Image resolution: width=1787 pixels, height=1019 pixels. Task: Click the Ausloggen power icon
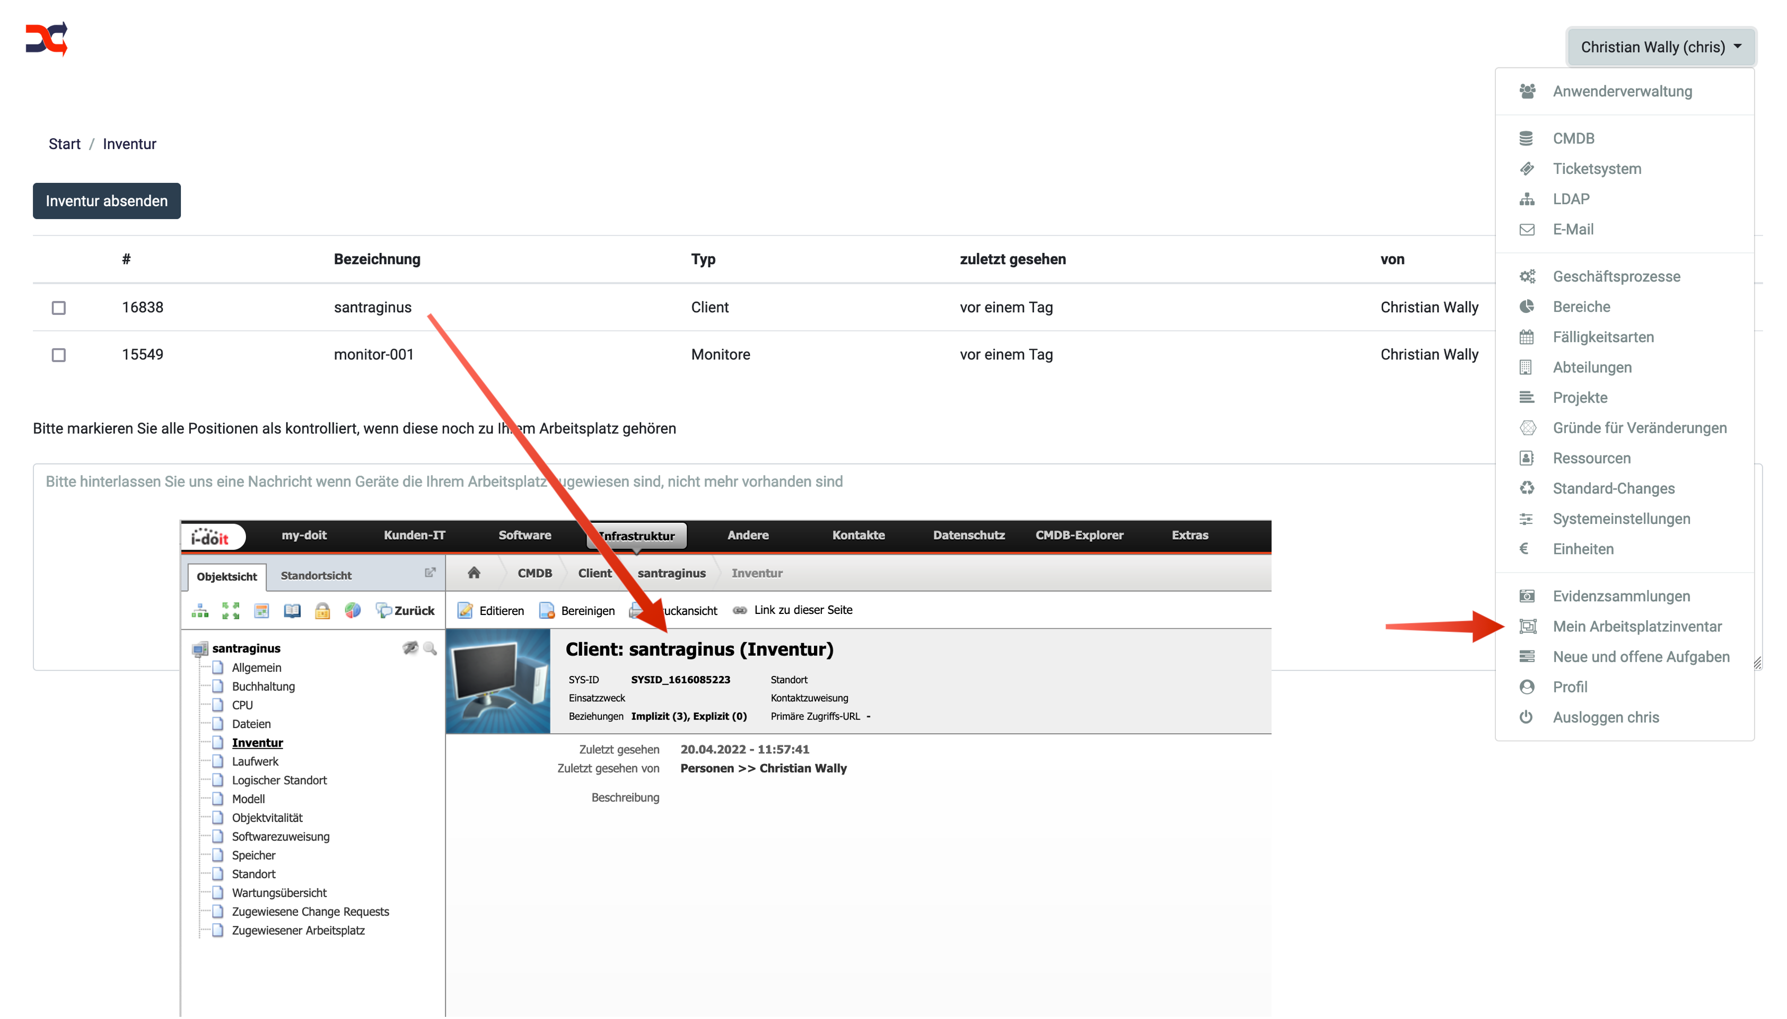pos(1526,717)
